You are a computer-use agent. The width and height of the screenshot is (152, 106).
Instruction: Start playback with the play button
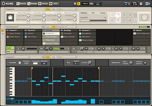click(x=79, y=4)
